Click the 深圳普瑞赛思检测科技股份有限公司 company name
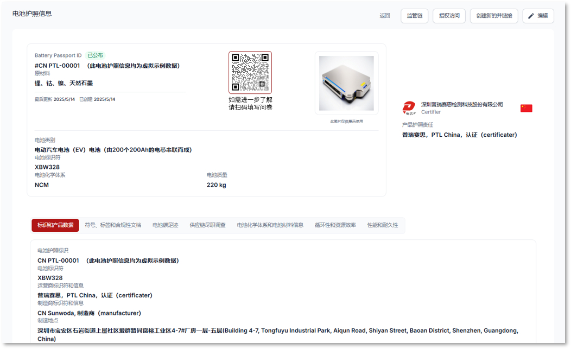 point(462,104)
